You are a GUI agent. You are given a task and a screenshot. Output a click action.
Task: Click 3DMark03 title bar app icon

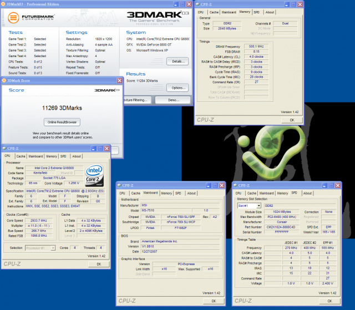3,4
